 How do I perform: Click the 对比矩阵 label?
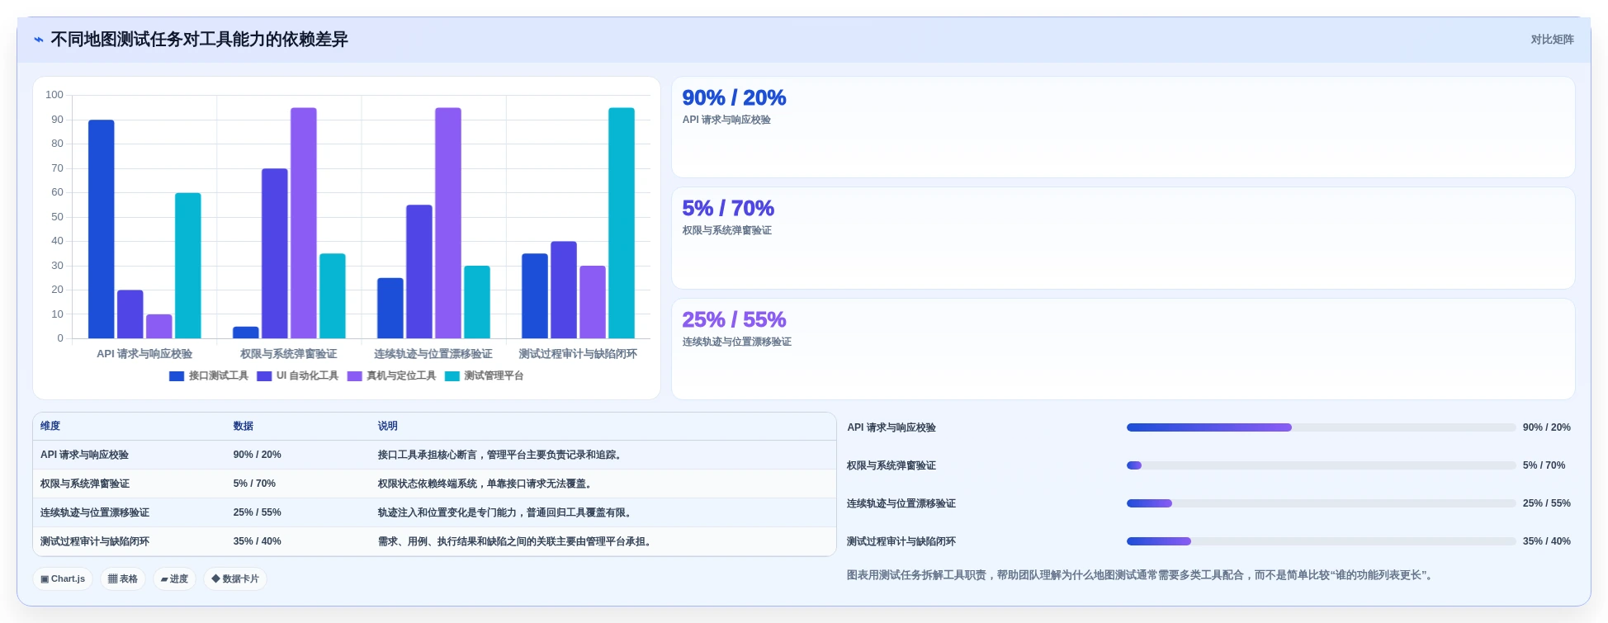pyautogui.click(x=1552, y=40)
